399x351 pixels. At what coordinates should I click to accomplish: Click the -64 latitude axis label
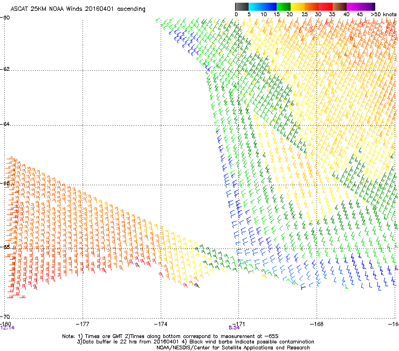click(5, 124)
